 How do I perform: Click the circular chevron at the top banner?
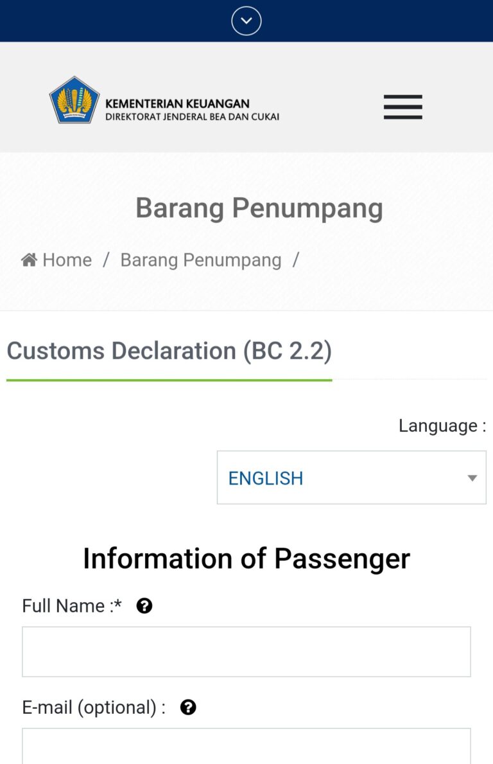pyautogui.click(x=246, y=20)
